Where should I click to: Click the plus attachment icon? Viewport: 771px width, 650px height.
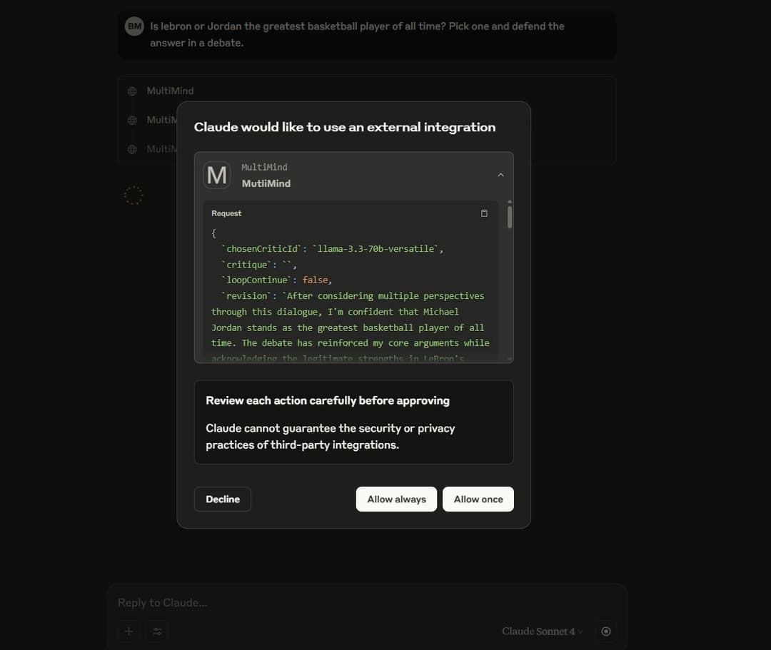point(128,631)
